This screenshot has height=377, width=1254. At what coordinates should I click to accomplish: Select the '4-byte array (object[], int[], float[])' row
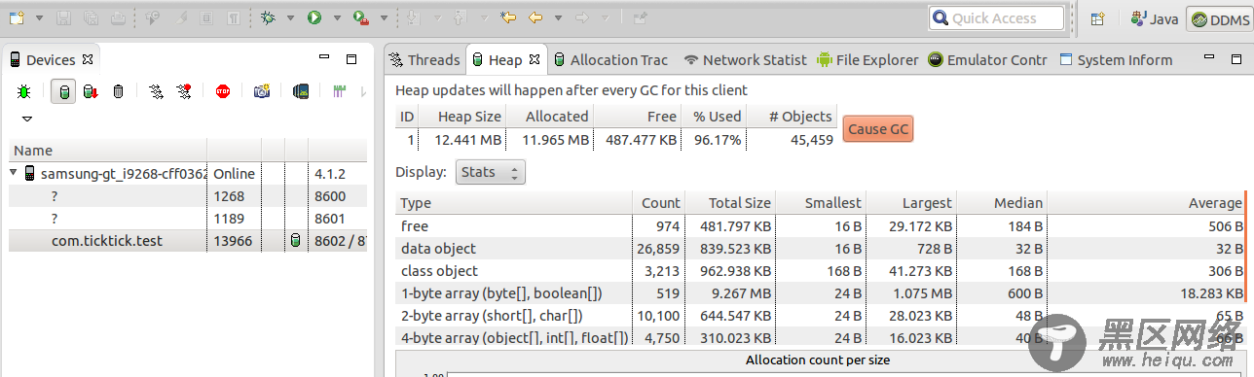tap(821, 337)
